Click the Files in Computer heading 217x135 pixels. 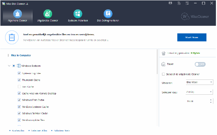pyautogui.click(x=21, y=55)
